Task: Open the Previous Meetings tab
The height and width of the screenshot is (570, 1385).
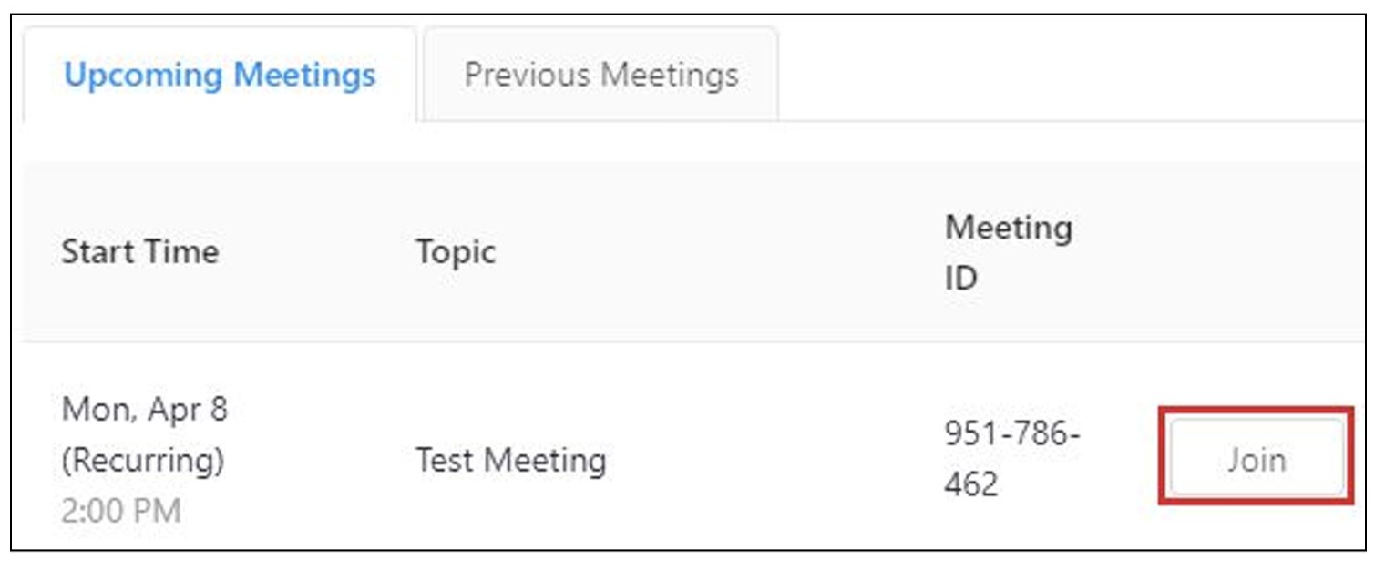Action: pyautogui.click(x=600, y=75)
